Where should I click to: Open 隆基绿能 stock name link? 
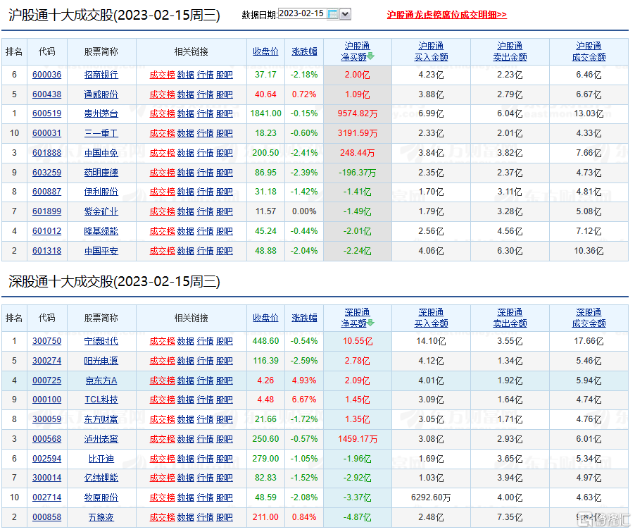coord(101,231)
